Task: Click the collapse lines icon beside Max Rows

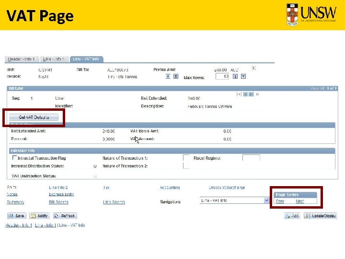Action: [x=168, y=76]
